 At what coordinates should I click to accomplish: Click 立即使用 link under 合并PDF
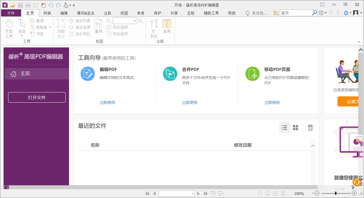(190, 102)
